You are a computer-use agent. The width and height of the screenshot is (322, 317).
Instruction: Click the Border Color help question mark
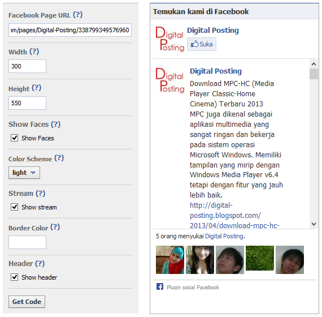tap(55, 227)
